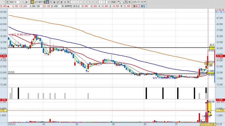The width and height of the screenshot is (225, 126).
Task: Choose the 1 interval button
Action: coord(72,2)
